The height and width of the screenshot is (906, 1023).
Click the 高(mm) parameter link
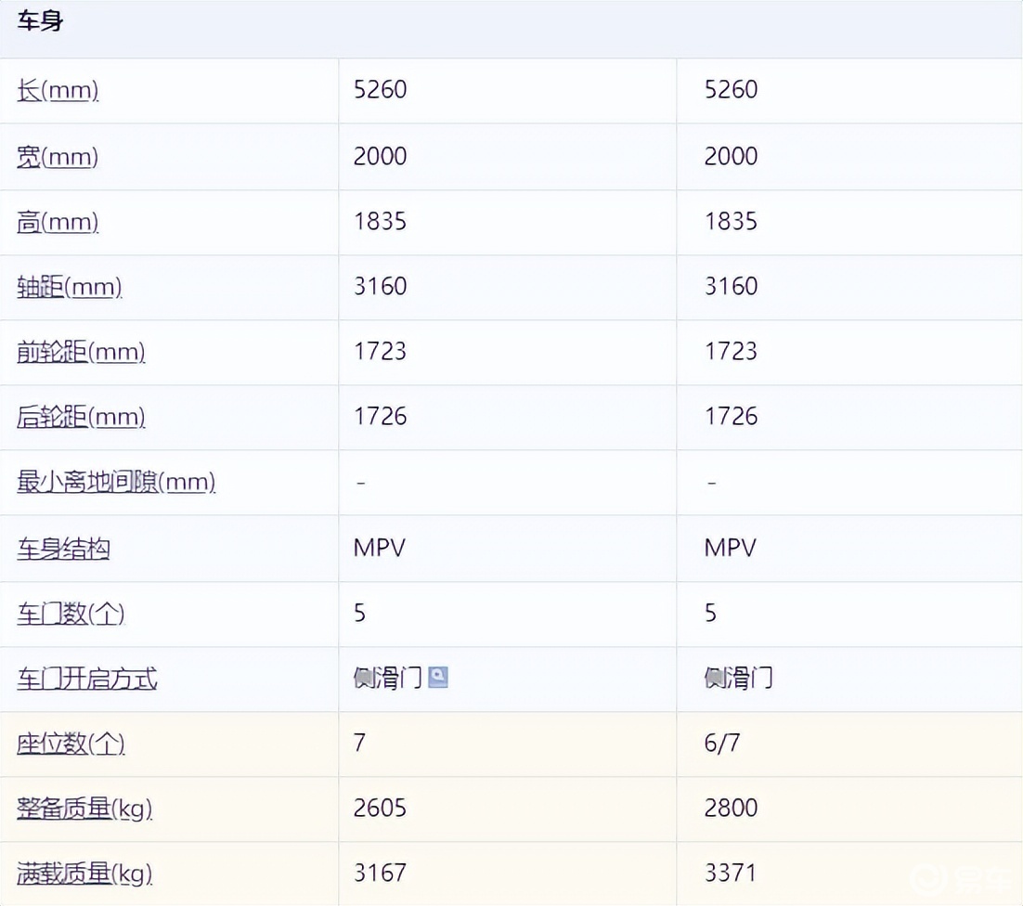click(x=58, y=222)
